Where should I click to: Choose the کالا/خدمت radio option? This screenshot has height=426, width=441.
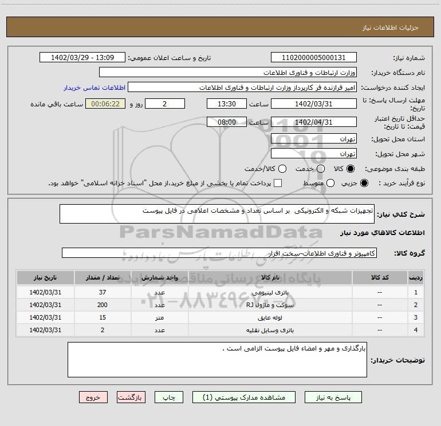click(x=282, y=169)
